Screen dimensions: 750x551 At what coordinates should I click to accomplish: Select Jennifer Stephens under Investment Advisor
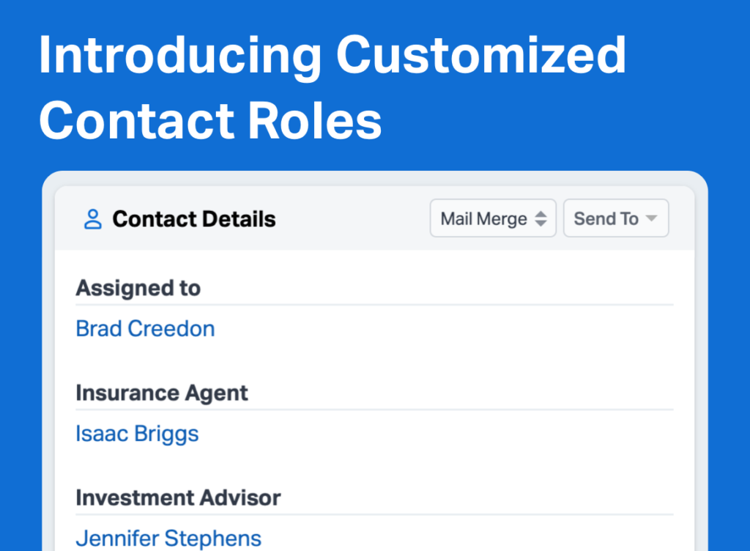click(x=168, y=538)
